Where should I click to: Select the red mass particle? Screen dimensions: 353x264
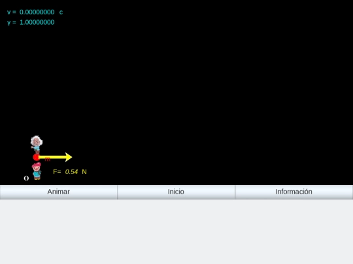coord(36,157)
